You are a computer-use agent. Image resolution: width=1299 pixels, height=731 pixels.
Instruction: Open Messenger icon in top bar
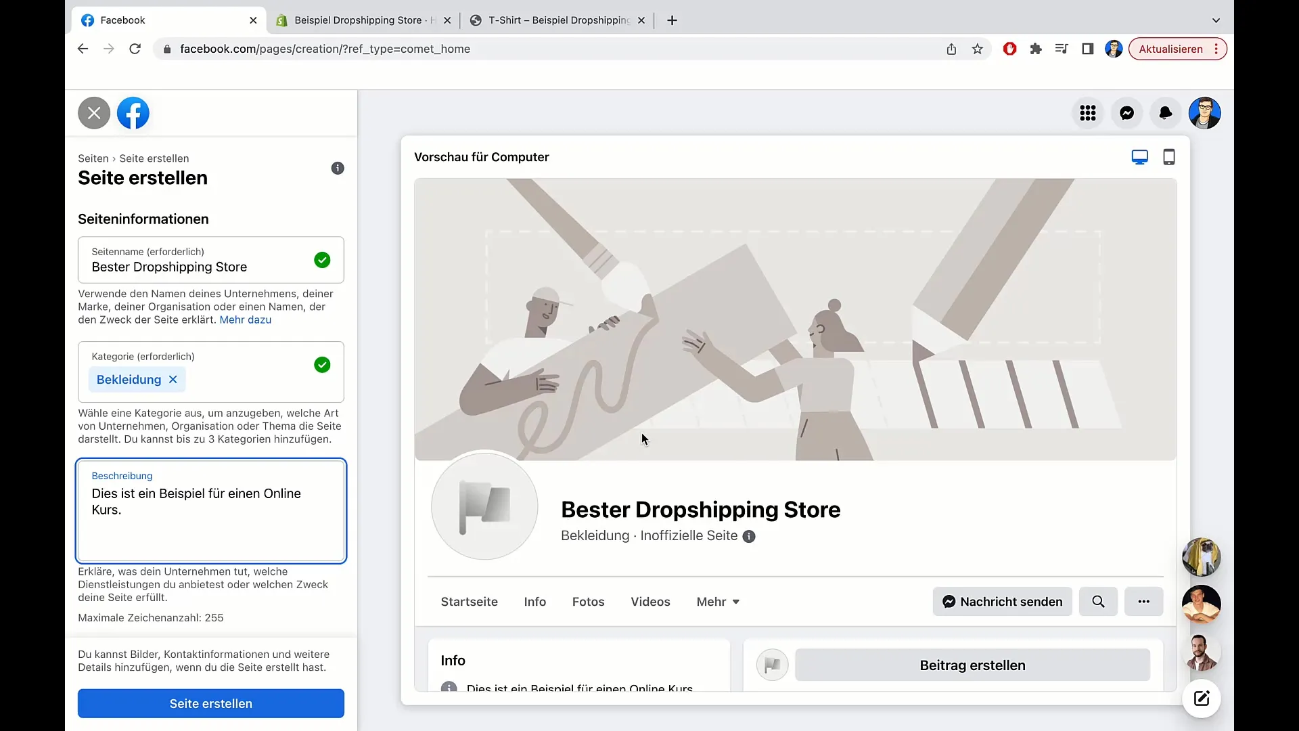coord(1126,113)
